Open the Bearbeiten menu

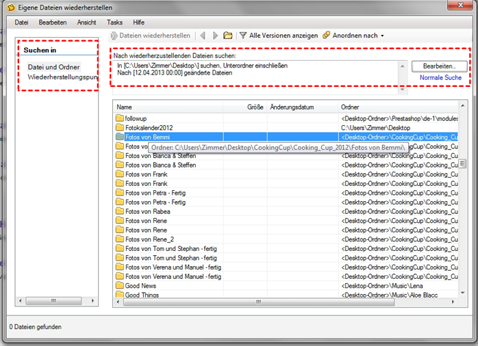[53, 22]
